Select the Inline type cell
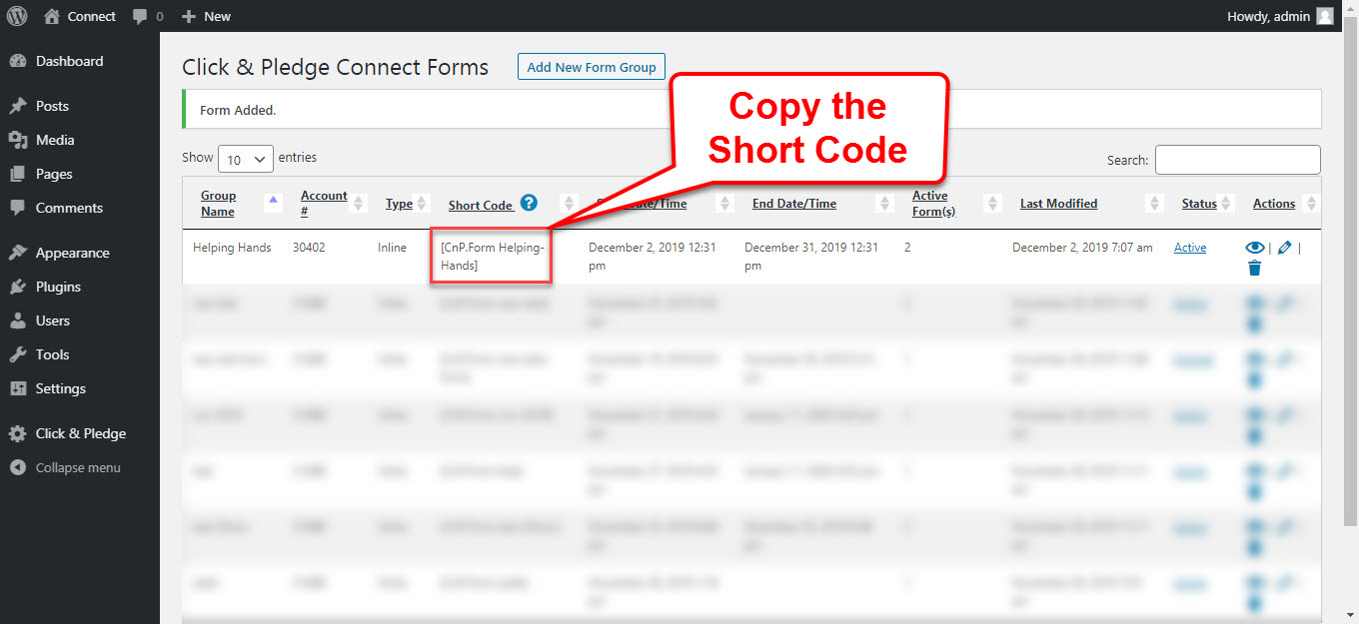1359x624 pixels. [392, 248]
